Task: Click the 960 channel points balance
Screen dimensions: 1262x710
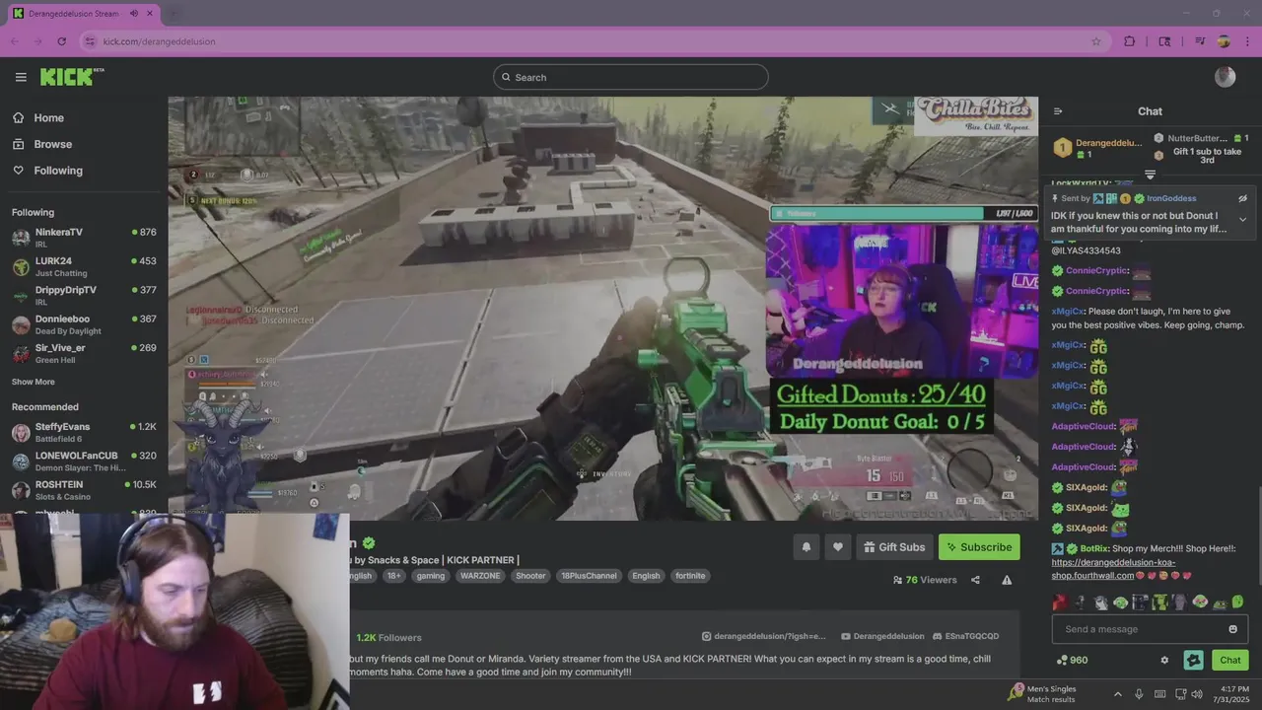Action: 1072,660
